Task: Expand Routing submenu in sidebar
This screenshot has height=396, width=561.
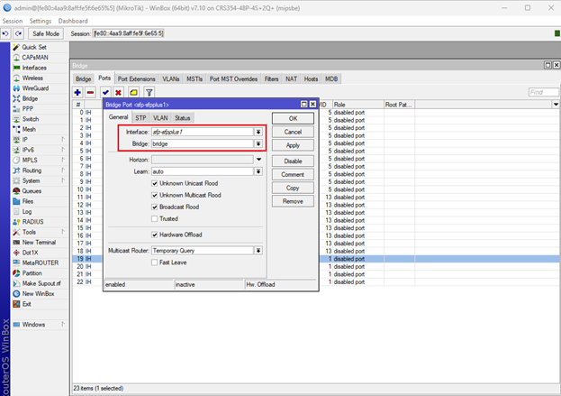Action: [x=63, y=170]
